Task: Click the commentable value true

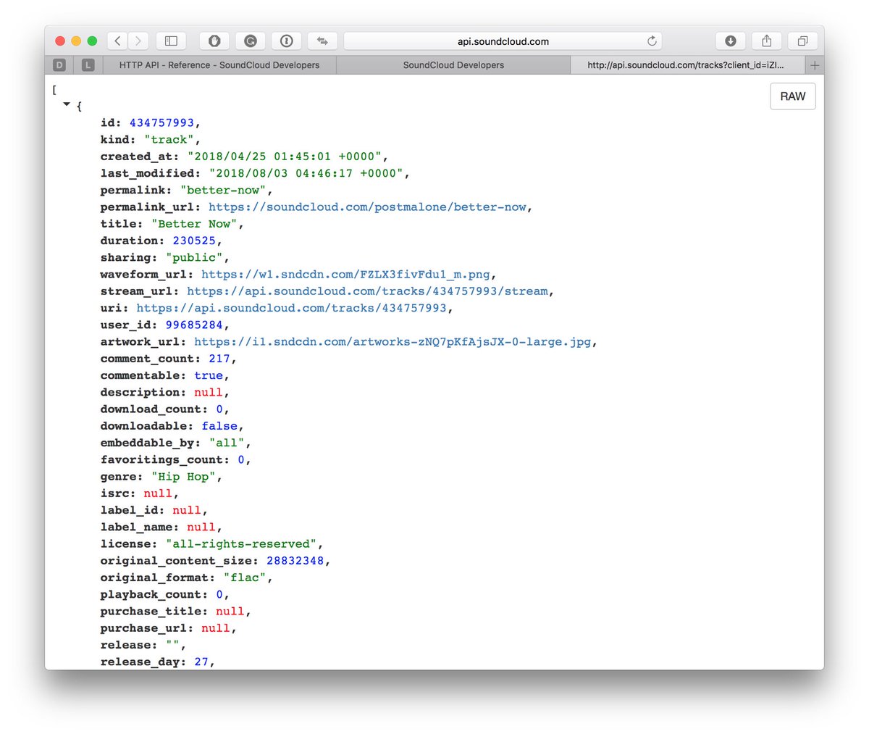Action: click(209, 376)
